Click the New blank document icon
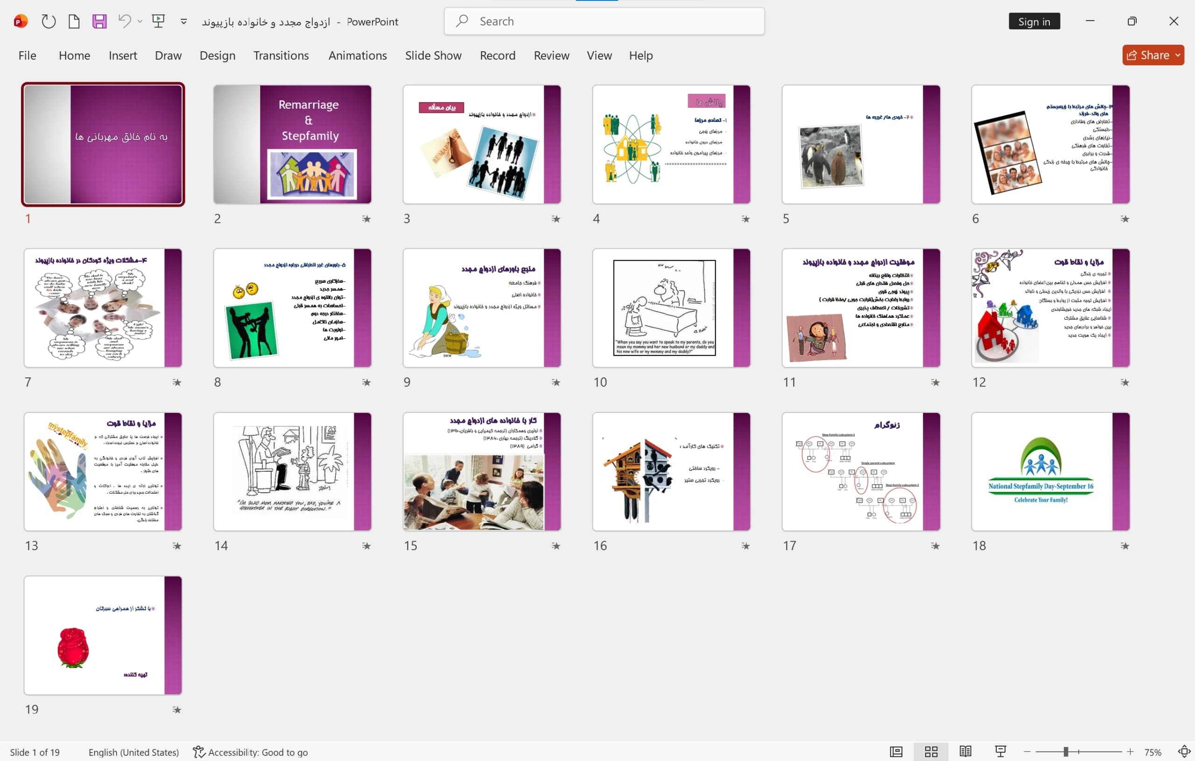 tap(74, 21)
